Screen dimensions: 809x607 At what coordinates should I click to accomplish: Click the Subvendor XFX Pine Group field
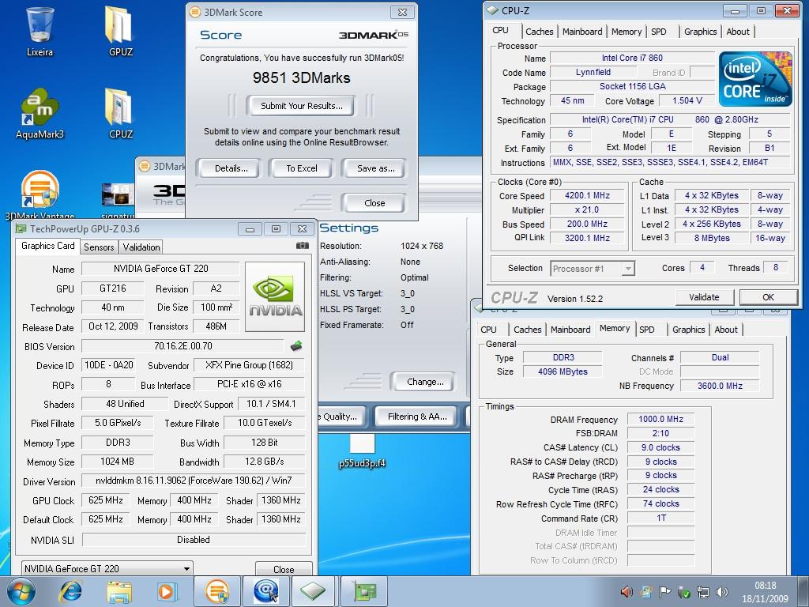coord(249,365)
